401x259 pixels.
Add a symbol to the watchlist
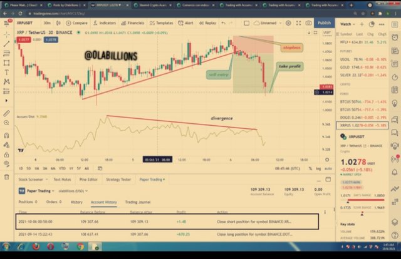tap(362, 24)
